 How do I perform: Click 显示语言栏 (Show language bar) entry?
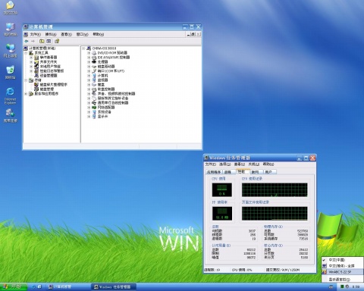(342, 280)
